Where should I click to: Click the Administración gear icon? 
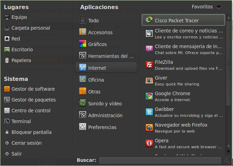[83, 115]
